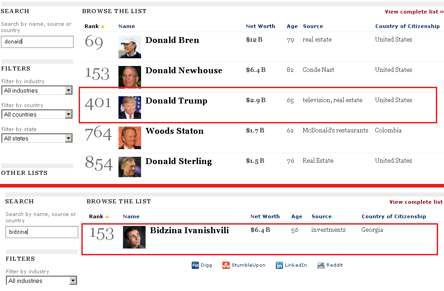Image resolution: width=444 pixels, height=291 pixels.
Task: Click the Rank sort arrow in top list
Action: point(103,27)
